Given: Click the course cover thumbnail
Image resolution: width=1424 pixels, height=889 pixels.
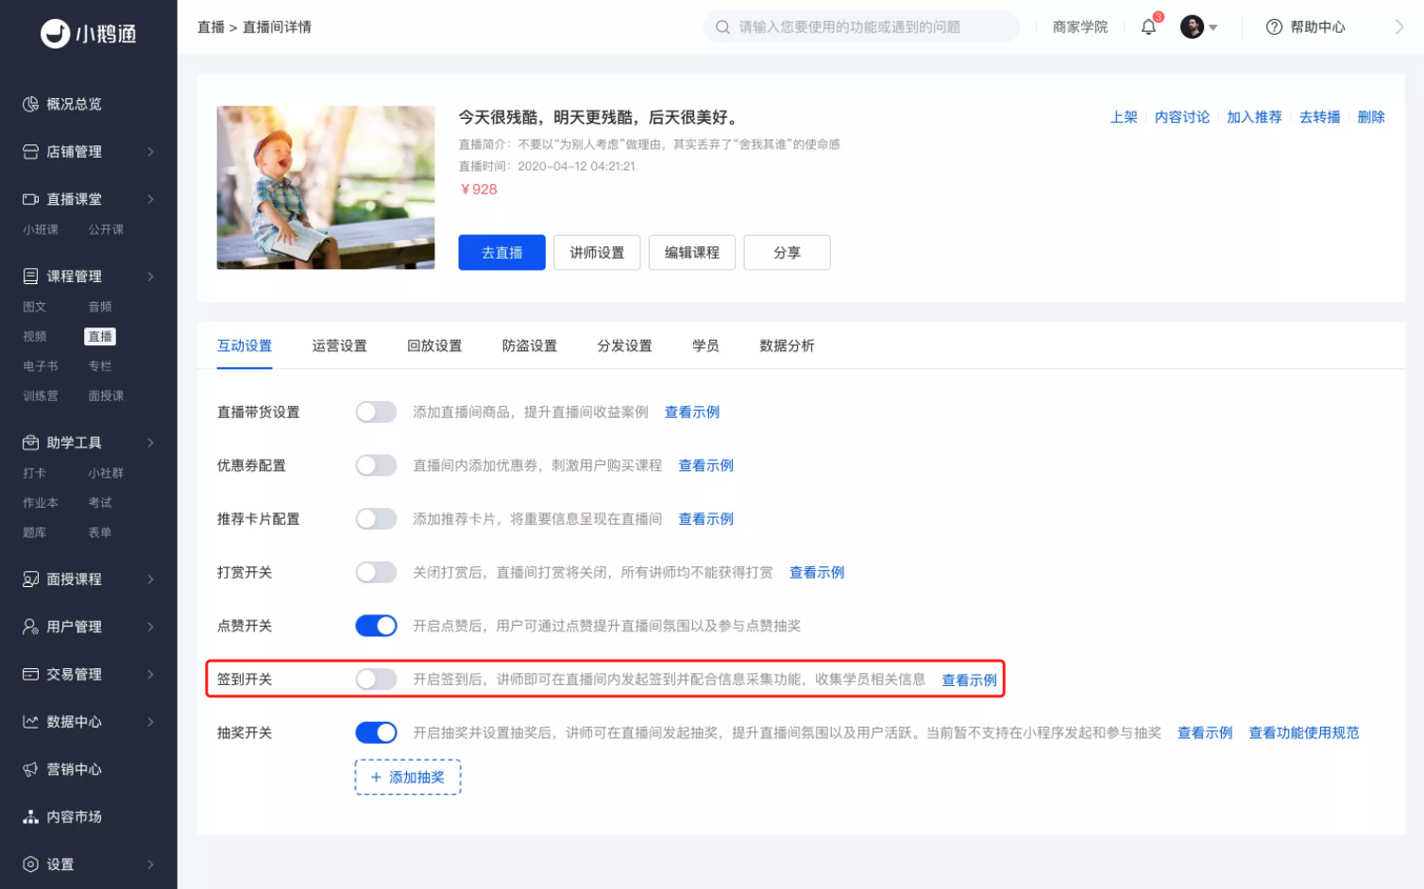Looking at the screenshot, I should 326,188.
